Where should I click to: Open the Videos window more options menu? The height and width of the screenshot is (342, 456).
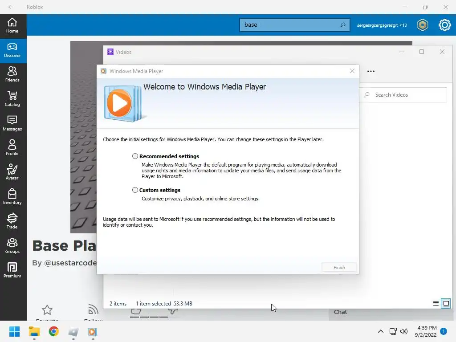pos(371,71)
